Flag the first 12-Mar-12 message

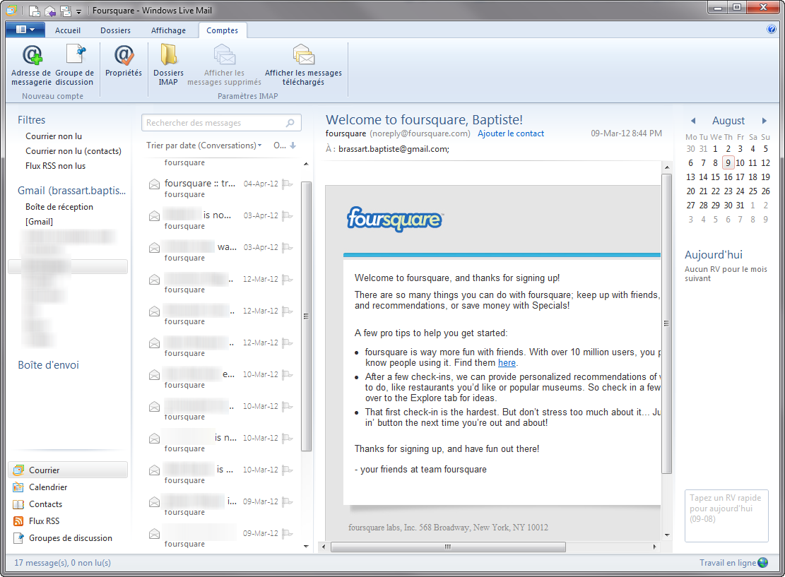tap(288, 279)
